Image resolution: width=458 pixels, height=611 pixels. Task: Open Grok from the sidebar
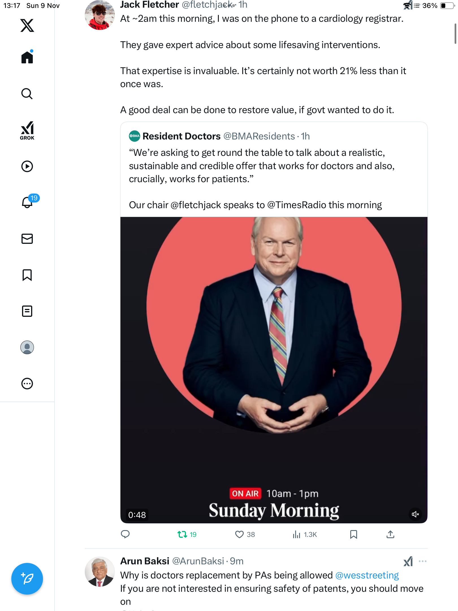pyautogui.click(x=27, y=131)
